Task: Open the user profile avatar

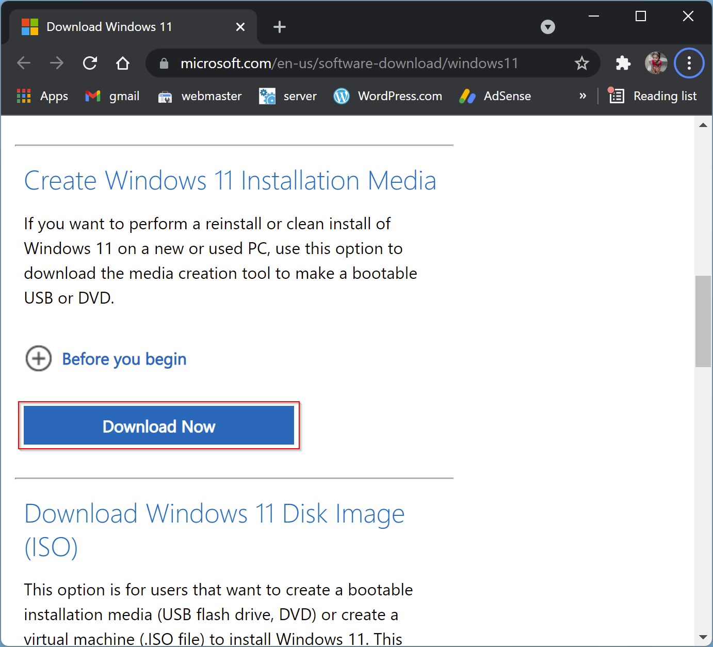Action: click(656, 63)
